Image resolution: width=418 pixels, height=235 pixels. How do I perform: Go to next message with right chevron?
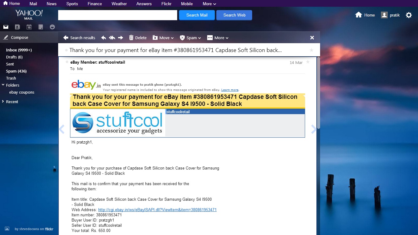(x=314, y=129)
